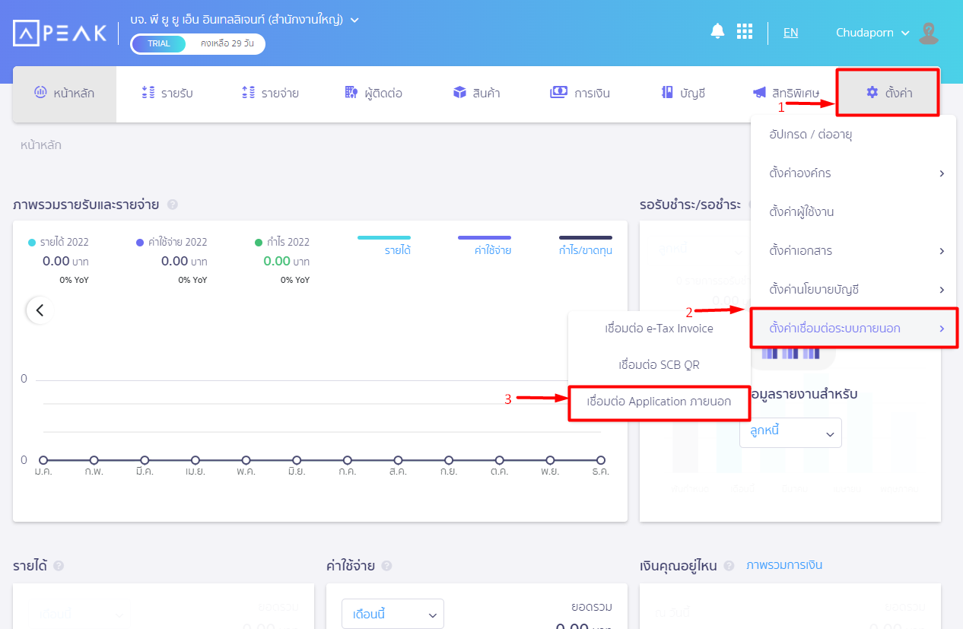Click the box icon for สินค้า

coord(459,93)
